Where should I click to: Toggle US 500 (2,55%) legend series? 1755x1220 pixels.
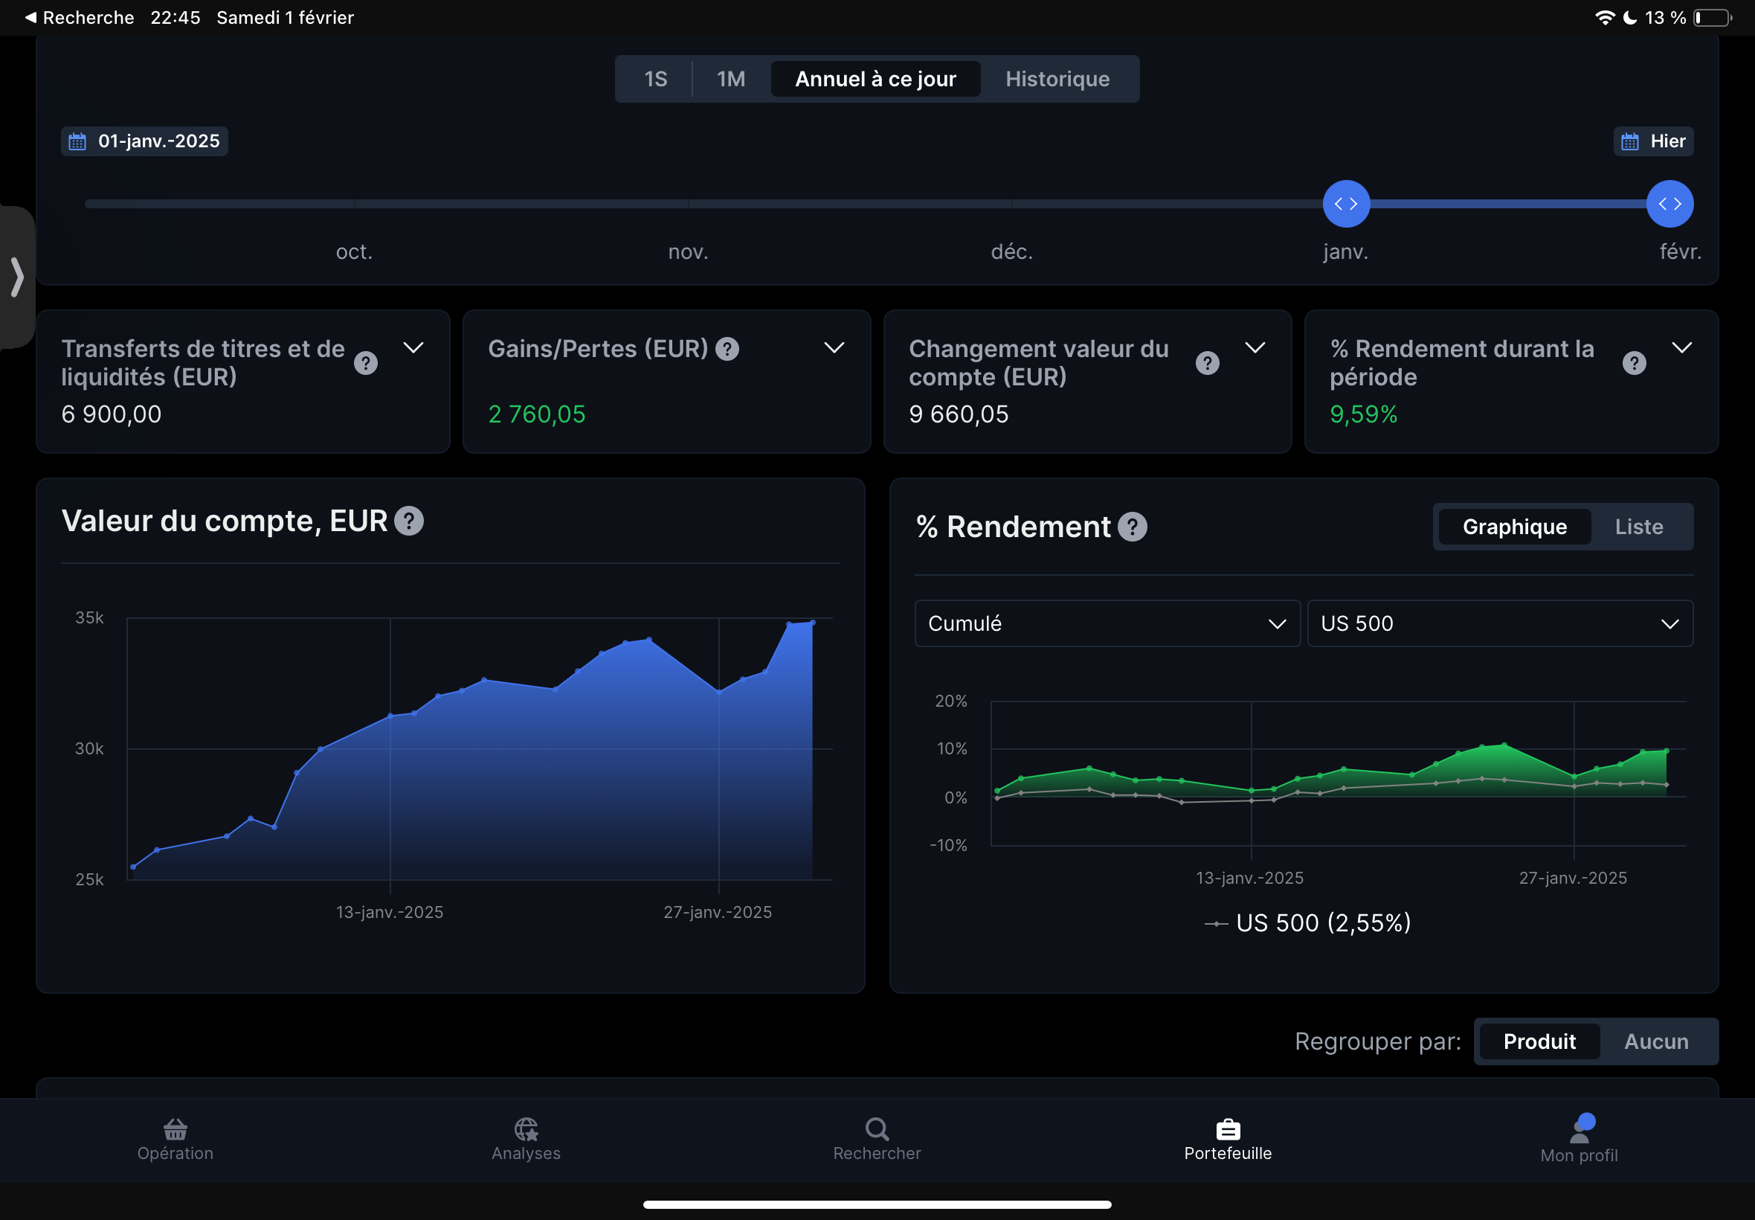[x=1307, y=922]
